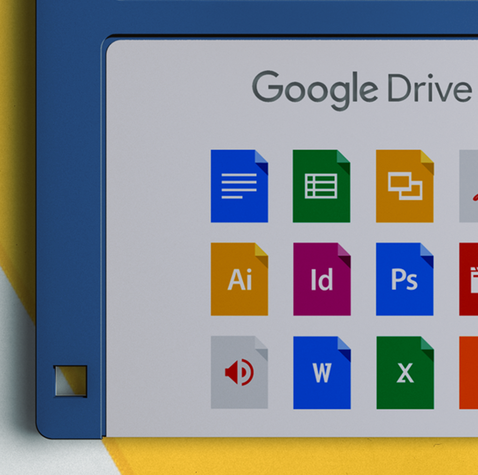Open the partially visible red file icon

tap(469, 279)
